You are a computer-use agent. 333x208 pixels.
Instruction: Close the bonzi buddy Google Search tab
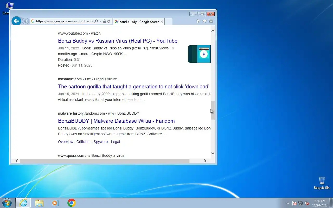point(162,22)
